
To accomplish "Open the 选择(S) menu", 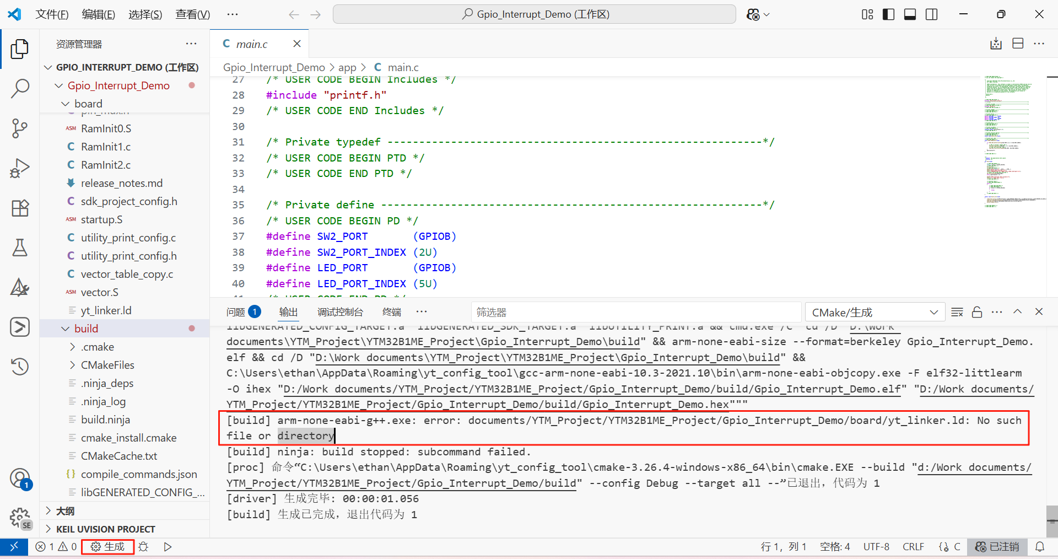I will coord(145,14).
